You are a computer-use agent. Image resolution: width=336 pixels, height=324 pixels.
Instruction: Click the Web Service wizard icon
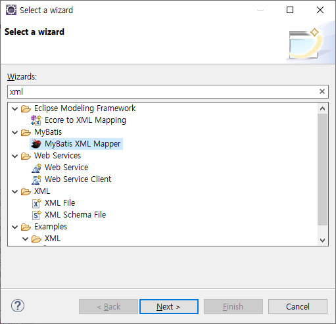tap(36, 168)
